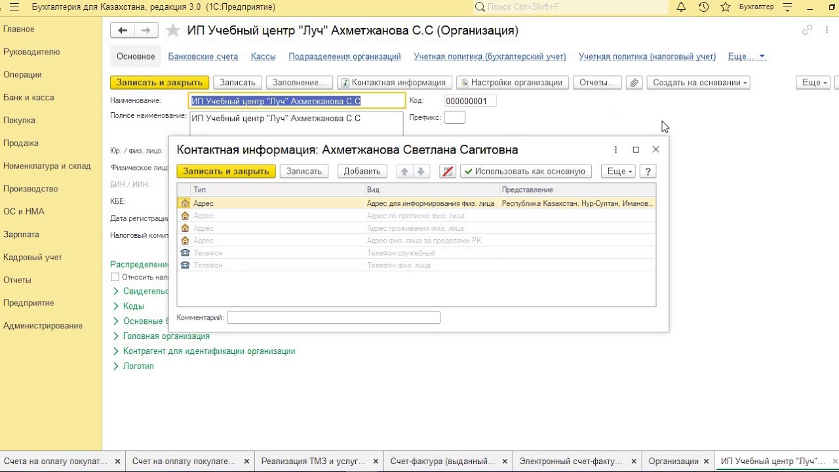839x472 pixels.
Task: Click the clear marker icon in dialog
Action: 448,171
